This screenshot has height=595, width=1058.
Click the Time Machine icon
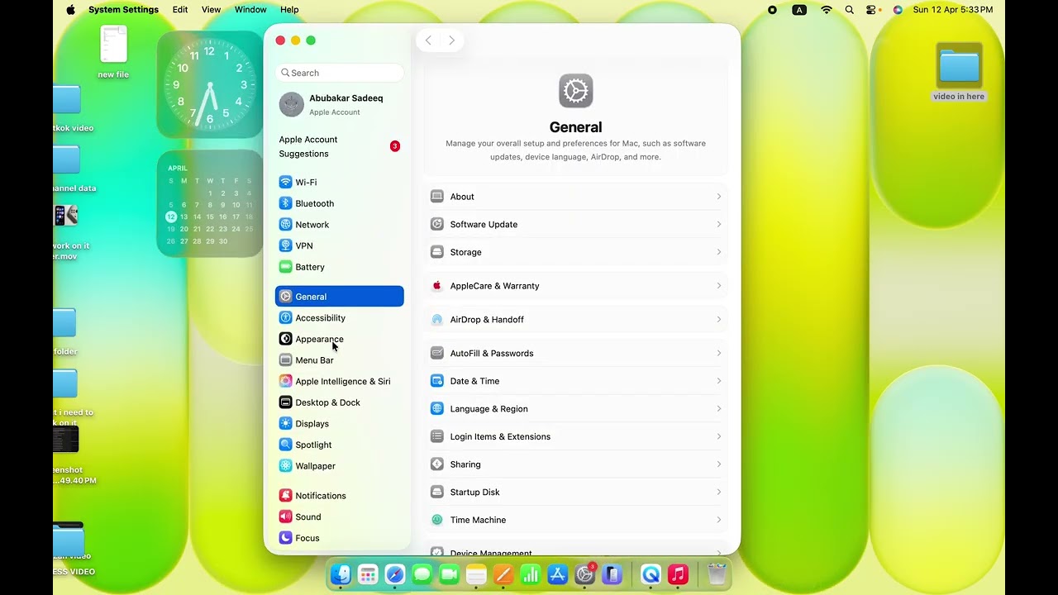coord(437,520)
